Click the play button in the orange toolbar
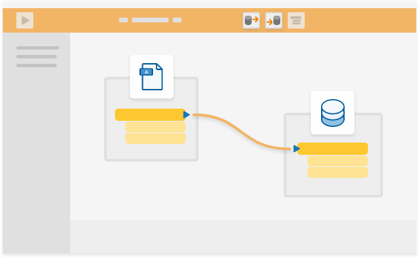 pos(25,20)
